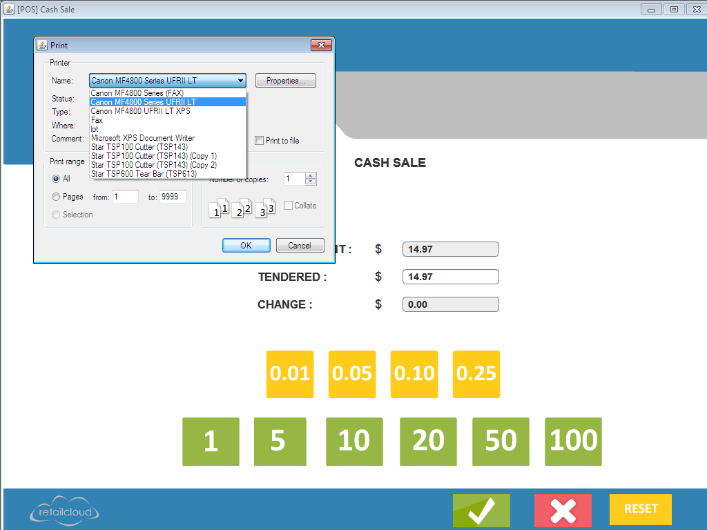
Task: Click the number of copies field
Action: (x=294, y=179)
